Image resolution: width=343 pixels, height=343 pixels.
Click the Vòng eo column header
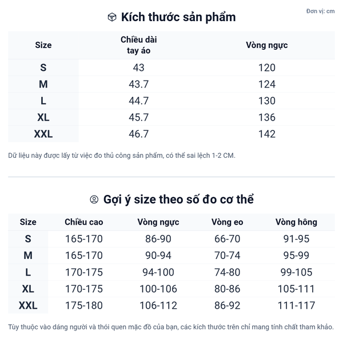tap(227, 222)
